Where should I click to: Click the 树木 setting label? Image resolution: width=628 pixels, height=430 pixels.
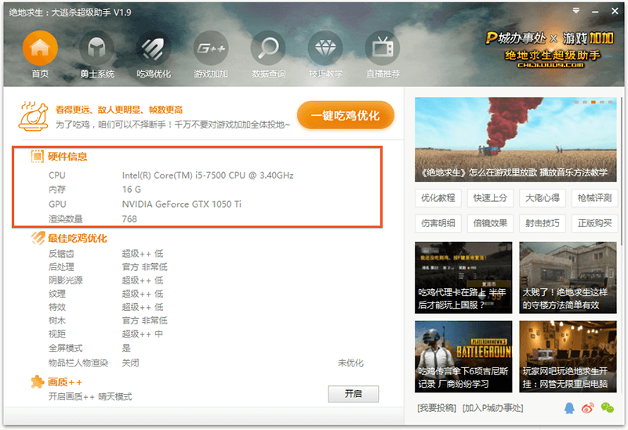pyautogui.click(x=57, y=320)
